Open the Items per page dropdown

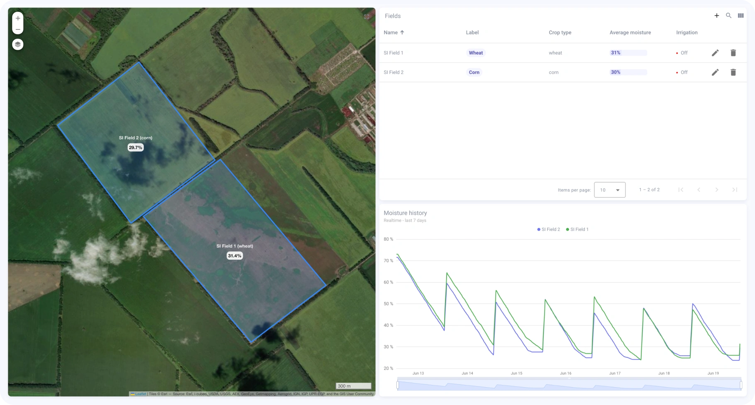click(x=609, y=189)
